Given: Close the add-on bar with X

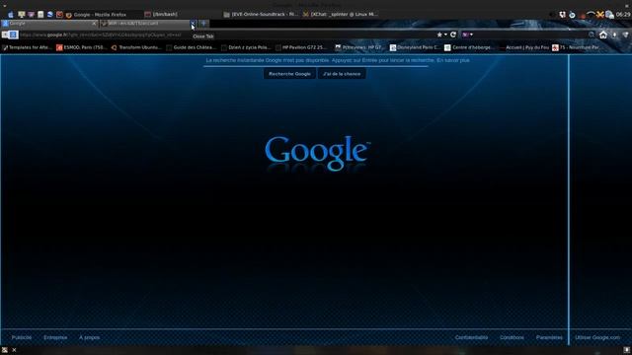Looking at the screenshot, I should pyautogui.click(x=14, y=350).
